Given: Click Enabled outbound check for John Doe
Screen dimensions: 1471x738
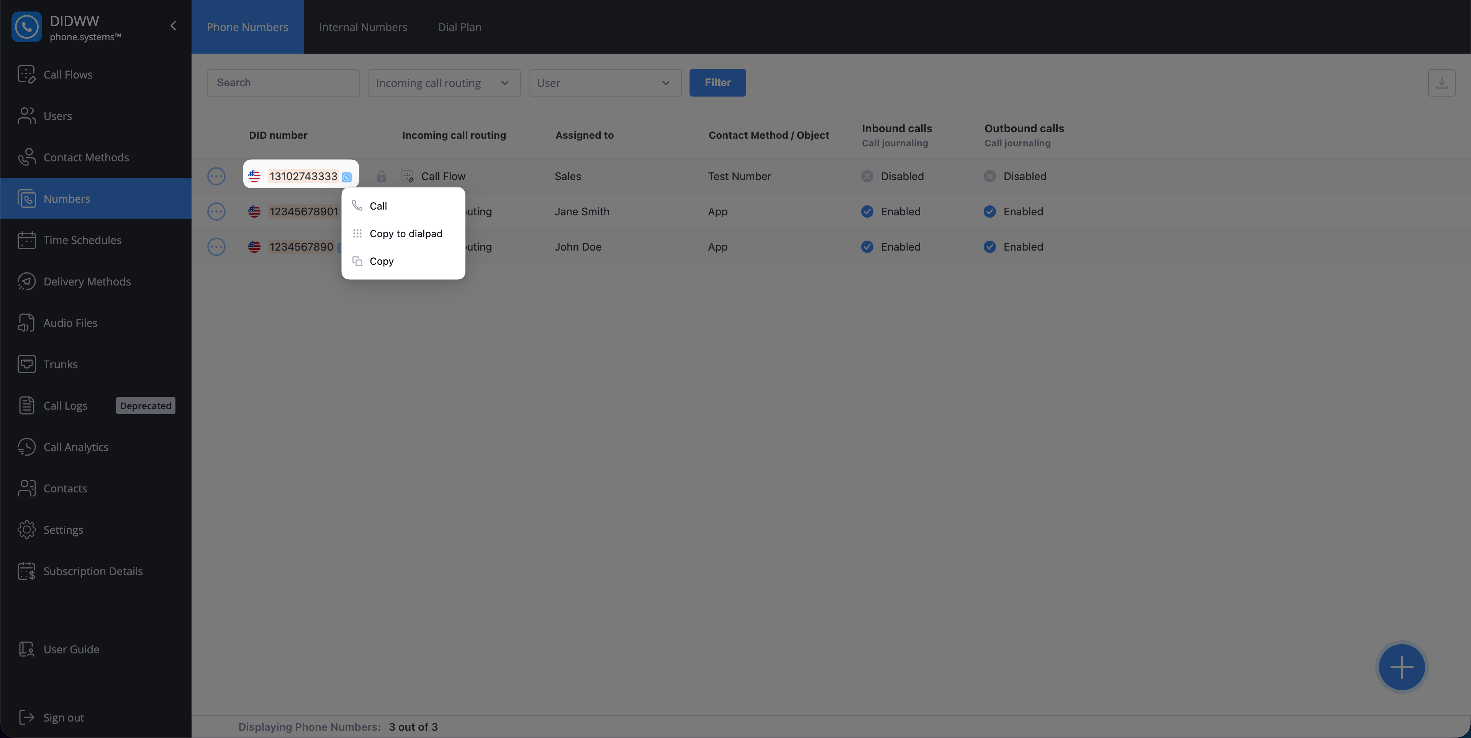Looking at the screenshot, I should 989,247.
